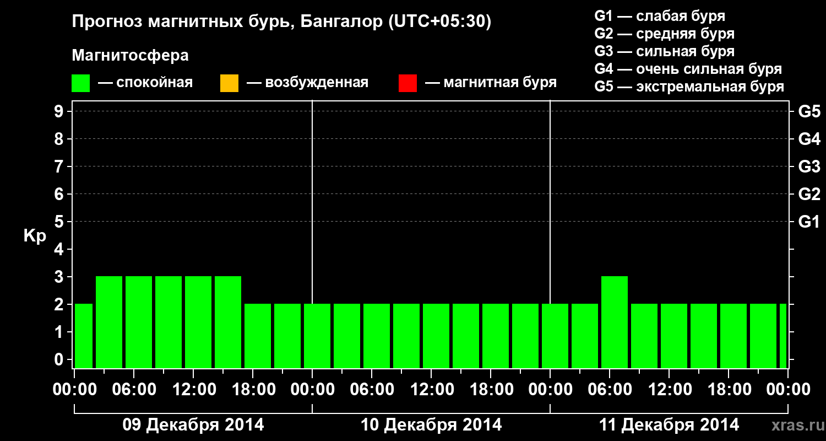Click the narrow final bar ending 11 December
This screenshot has width=826, height=441.
[783, 336]
